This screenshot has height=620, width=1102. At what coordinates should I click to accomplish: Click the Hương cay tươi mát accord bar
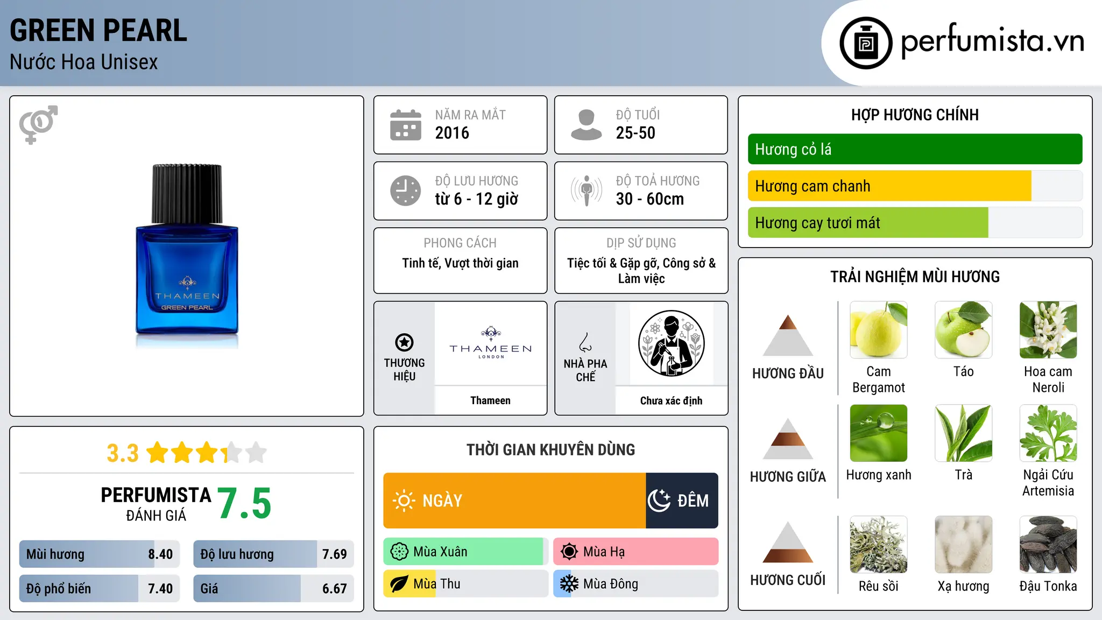point(915,222)
